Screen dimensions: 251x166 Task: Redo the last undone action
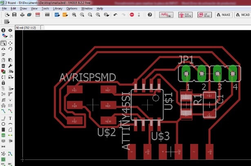click(123, 15)
